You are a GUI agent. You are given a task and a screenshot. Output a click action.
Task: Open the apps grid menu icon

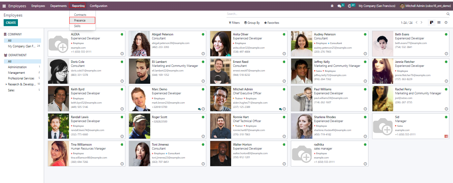tap(4, 6)
